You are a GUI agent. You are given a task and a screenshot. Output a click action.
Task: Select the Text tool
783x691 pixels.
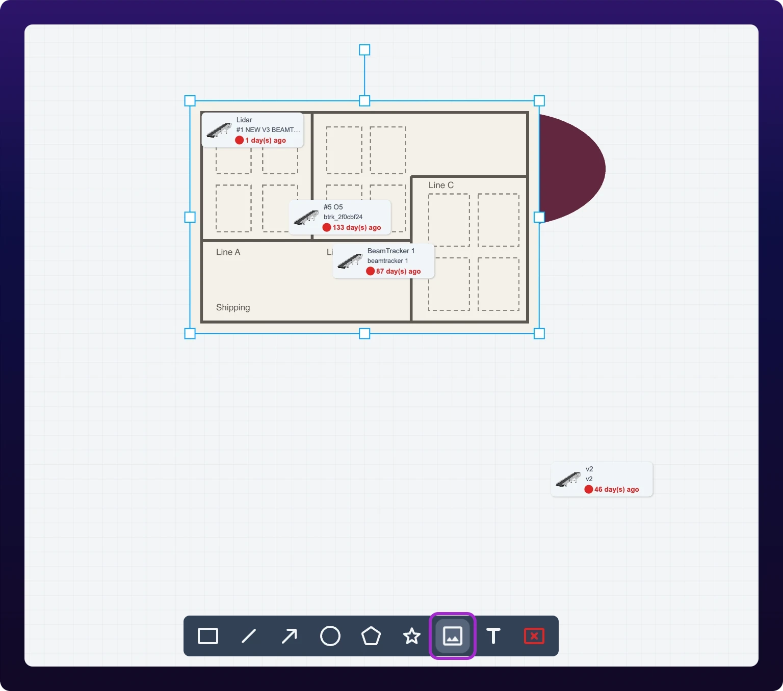tap(493, 636)
